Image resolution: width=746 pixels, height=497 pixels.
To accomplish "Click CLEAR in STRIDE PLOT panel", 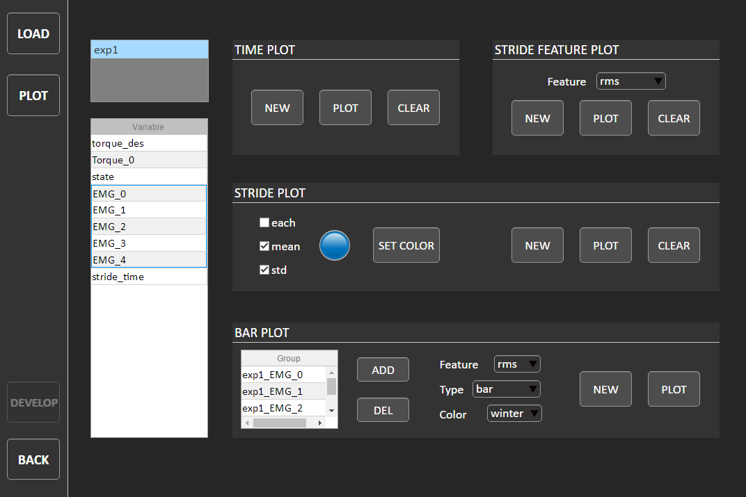I will pos(674,245).
